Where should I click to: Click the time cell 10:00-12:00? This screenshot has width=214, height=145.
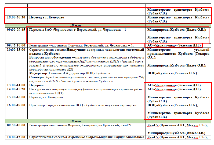pos(16,137)
